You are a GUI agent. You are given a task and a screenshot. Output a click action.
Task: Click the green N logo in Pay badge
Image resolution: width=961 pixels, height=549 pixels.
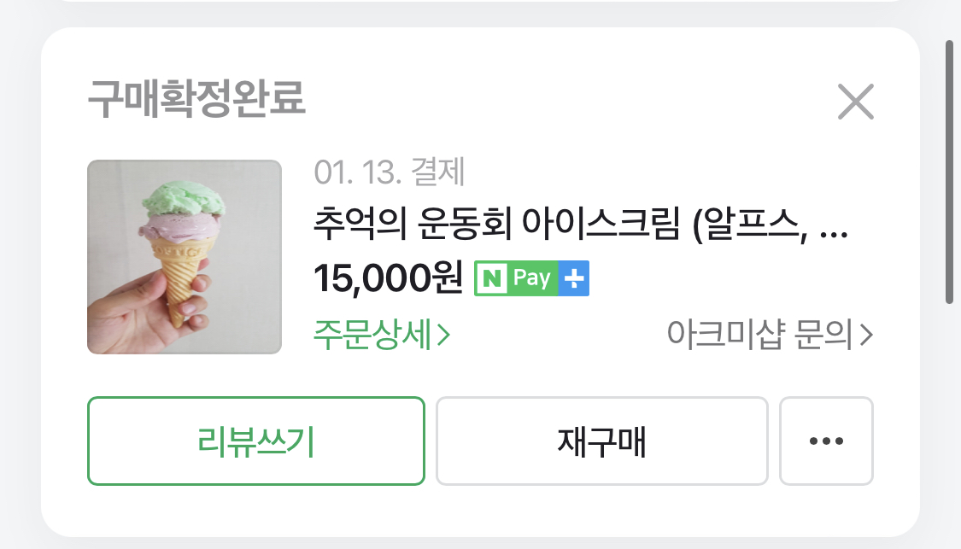492,279
